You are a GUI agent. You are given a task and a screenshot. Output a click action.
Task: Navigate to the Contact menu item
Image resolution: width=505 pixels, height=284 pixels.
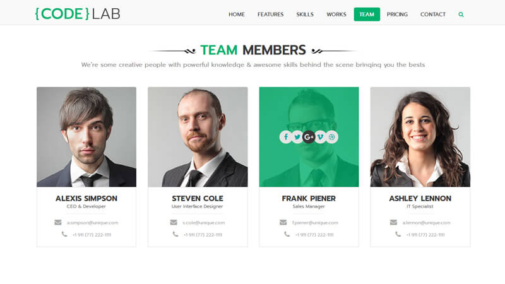click(x=433, y=15)
